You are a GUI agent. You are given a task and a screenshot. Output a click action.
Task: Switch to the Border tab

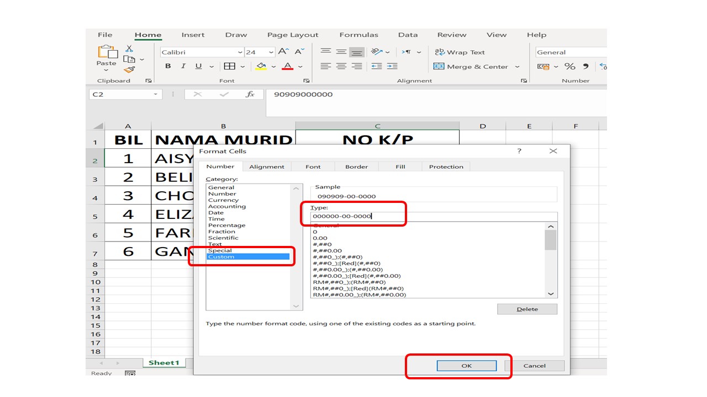point(356,167)
